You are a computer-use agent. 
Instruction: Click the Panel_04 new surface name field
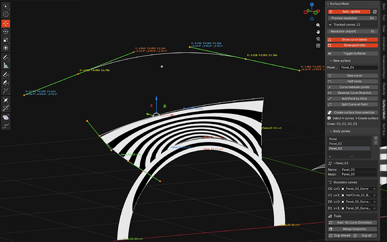tap(358, 67)
